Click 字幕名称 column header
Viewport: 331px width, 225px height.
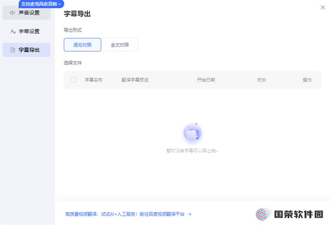pyautogui.click(x=94, y=80)
